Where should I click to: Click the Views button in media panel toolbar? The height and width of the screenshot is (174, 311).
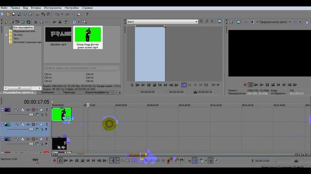pyautogui.click(x=74, y=22)
